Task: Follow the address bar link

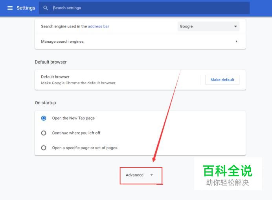Action: point(98,26)
